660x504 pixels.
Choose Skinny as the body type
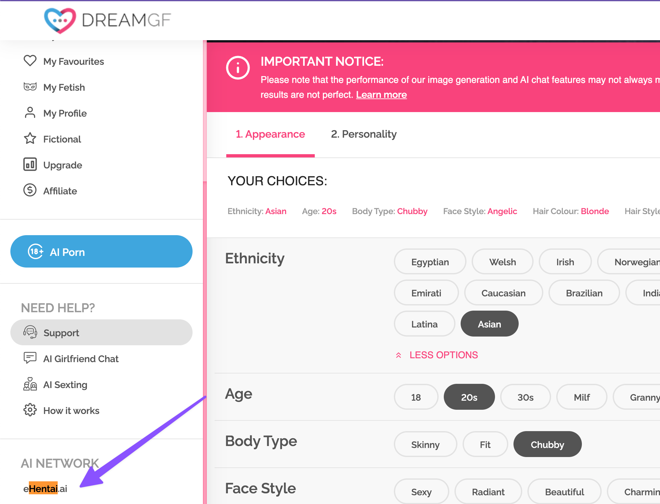point(425,444)
